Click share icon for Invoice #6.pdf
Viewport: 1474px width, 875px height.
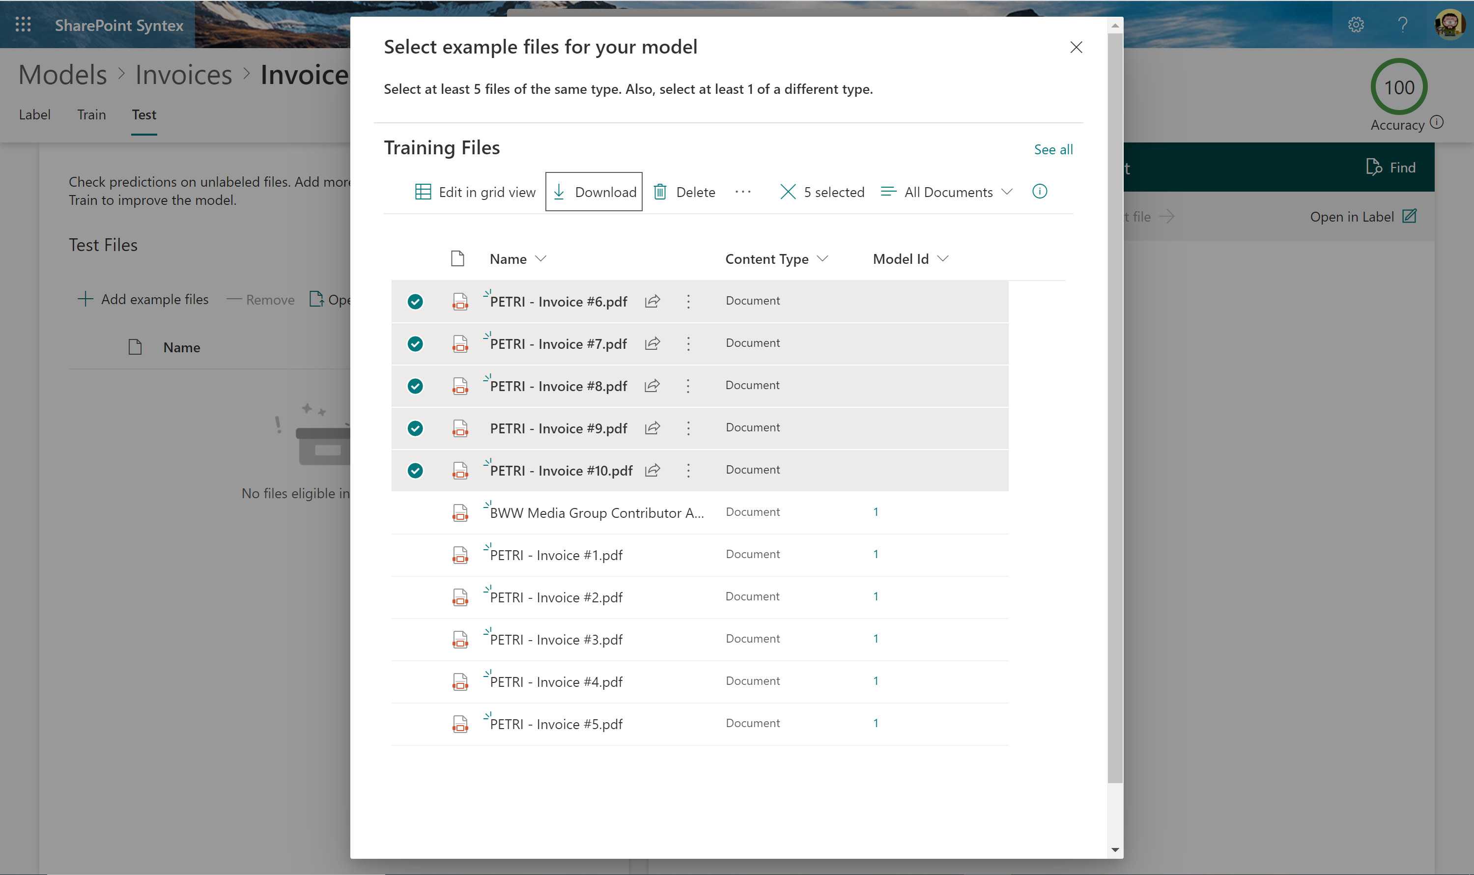(652, 301)
